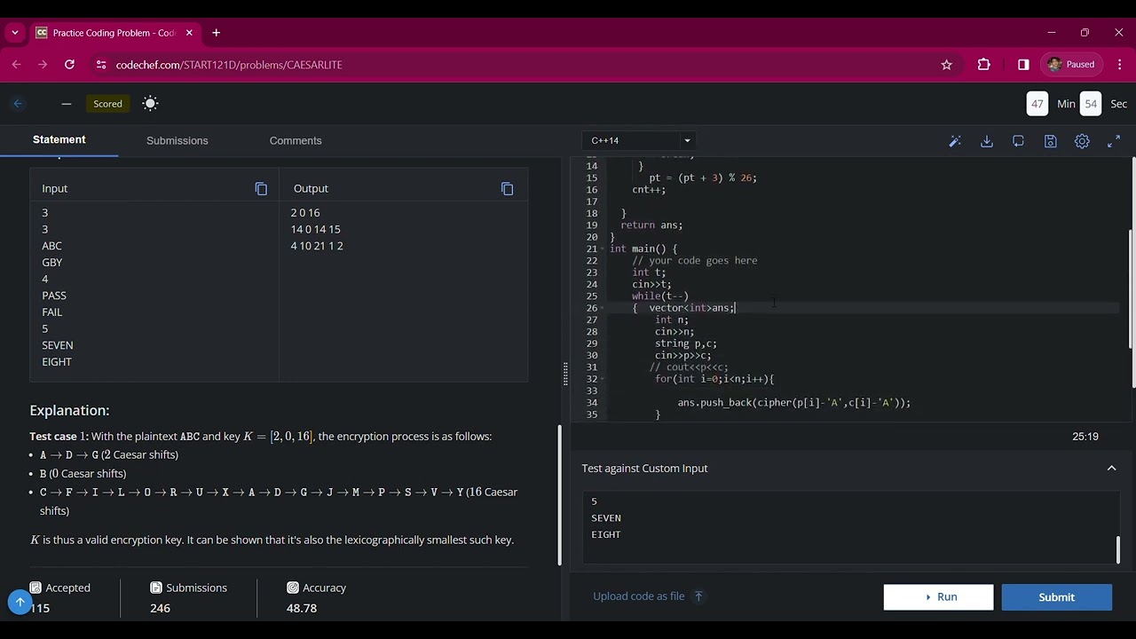Click the 25:19 editor timer text

(1085, 436)
